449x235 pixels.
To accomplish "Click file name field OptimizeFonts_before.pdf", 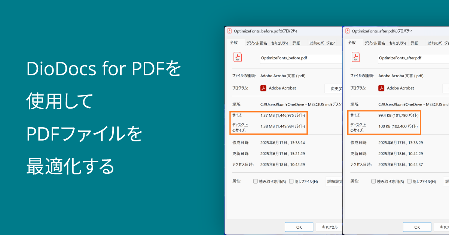I will [x=301, y=58].
